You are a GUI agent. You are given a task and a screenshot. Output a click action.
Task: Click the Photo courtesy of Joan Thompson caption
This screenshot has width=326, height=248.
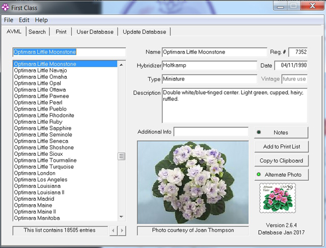pos(193,230)
